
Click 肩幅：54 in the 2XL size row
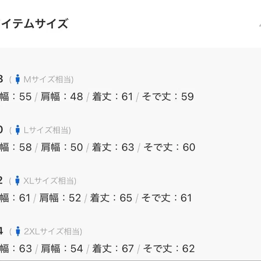point(62,249)
